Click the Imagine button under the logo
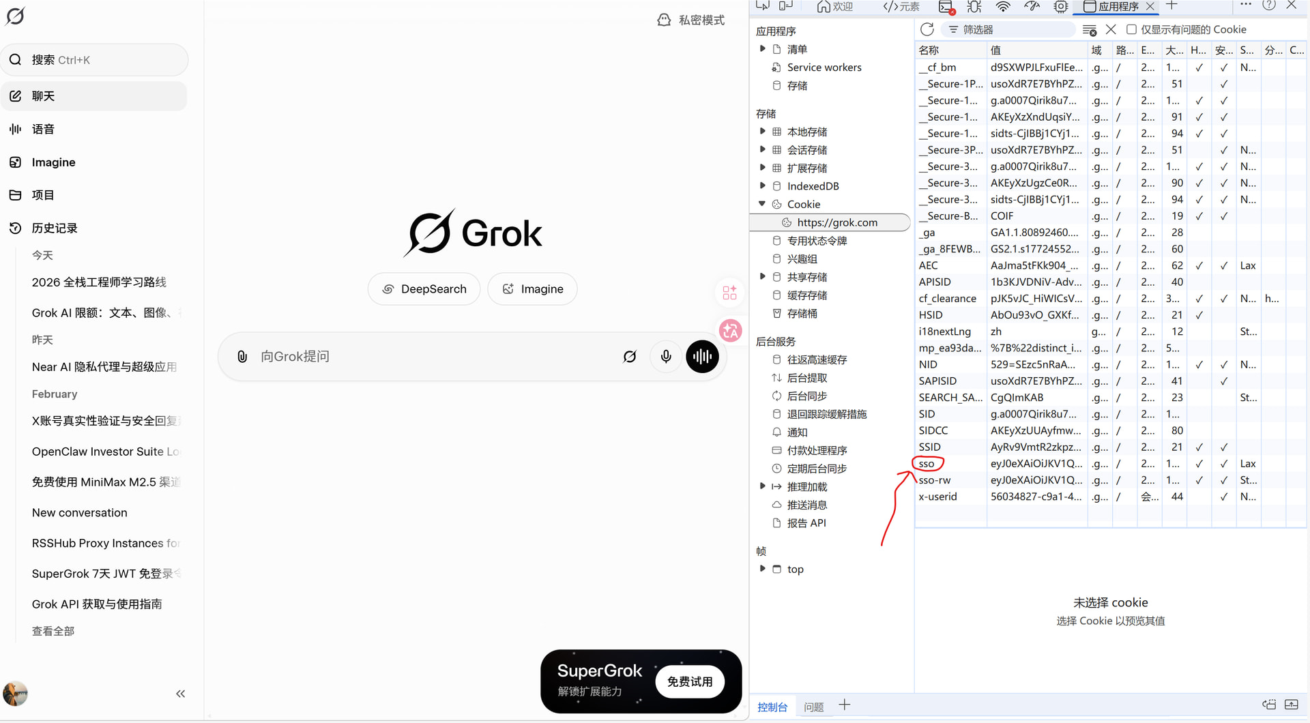This screenshot has width=1310, height=723. point(533,289)
